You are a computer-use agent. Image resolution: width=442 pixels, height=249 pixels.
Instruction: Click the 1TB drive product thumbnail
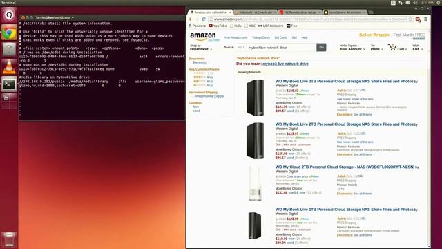point(255,225)
